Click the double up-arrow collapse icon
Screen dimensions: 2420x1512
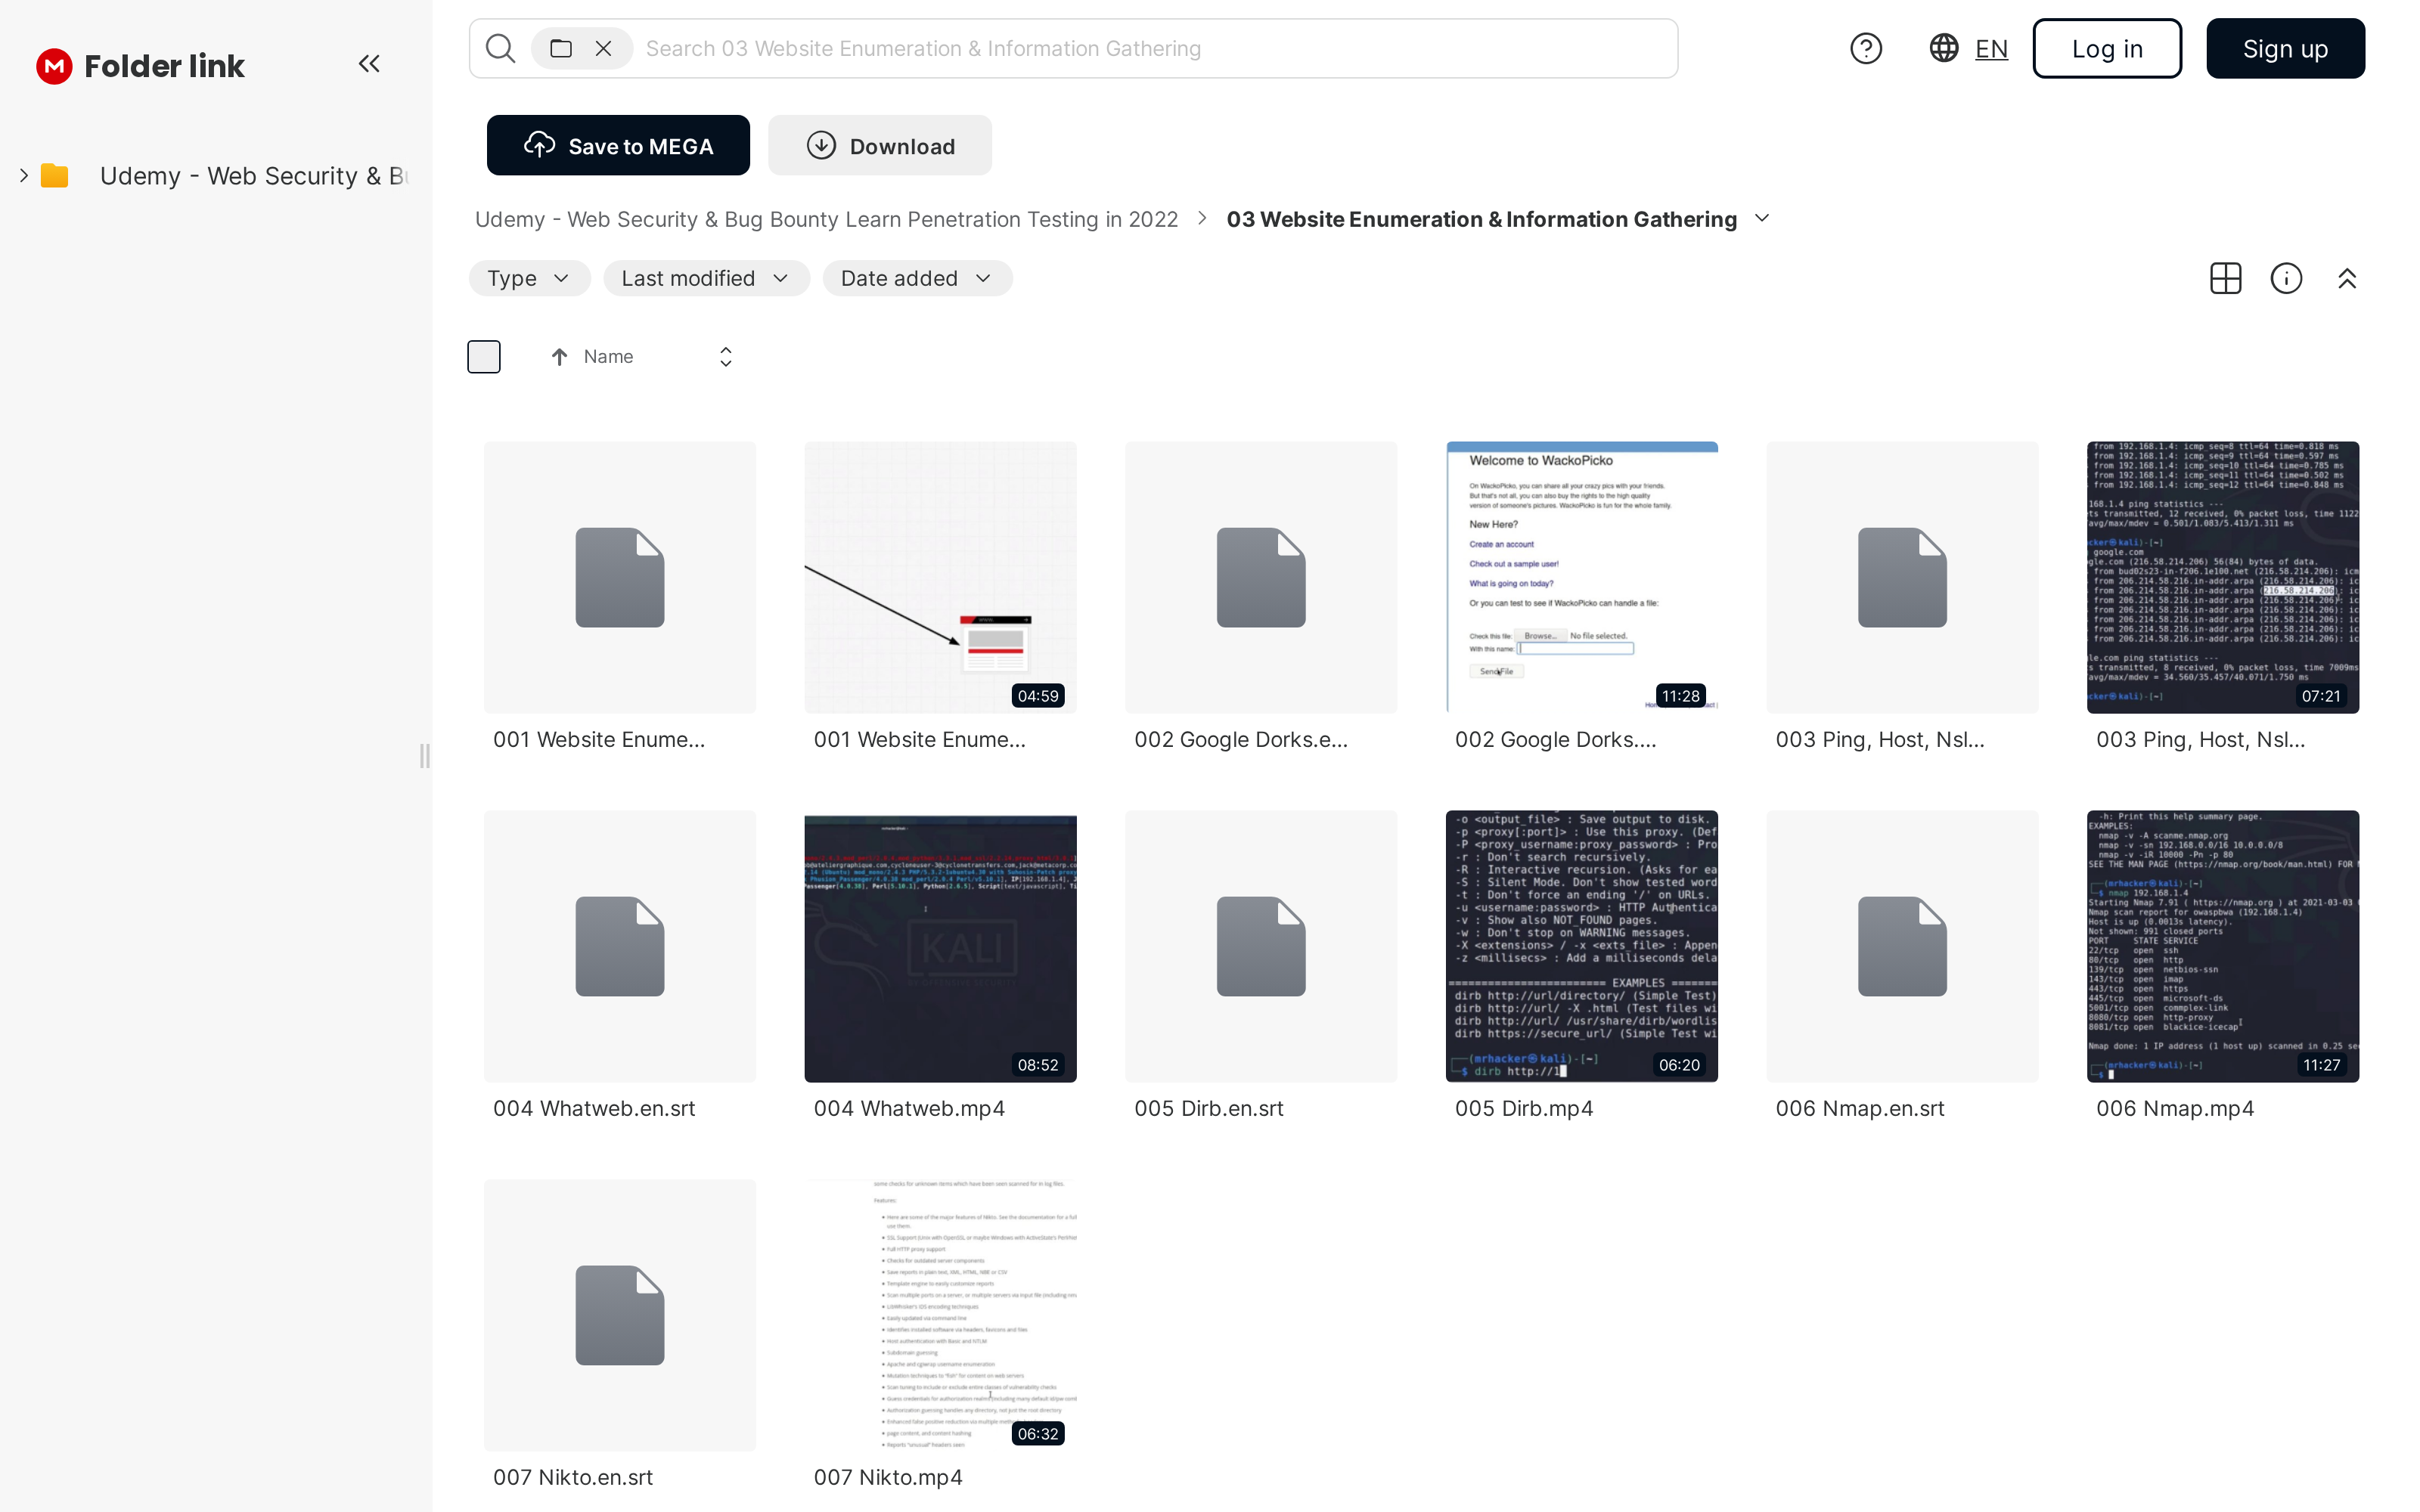(2347, 278)
